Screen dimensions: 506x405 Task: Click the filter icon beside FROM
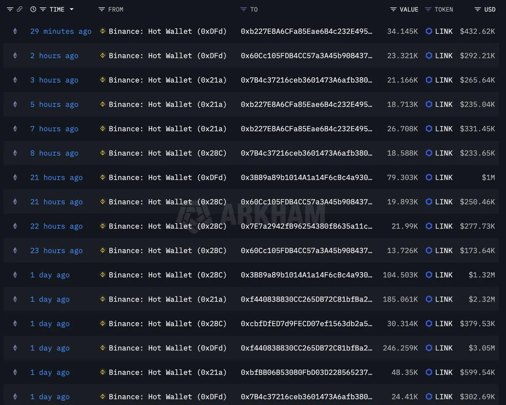pyautogui.click(x=100, y=9)
